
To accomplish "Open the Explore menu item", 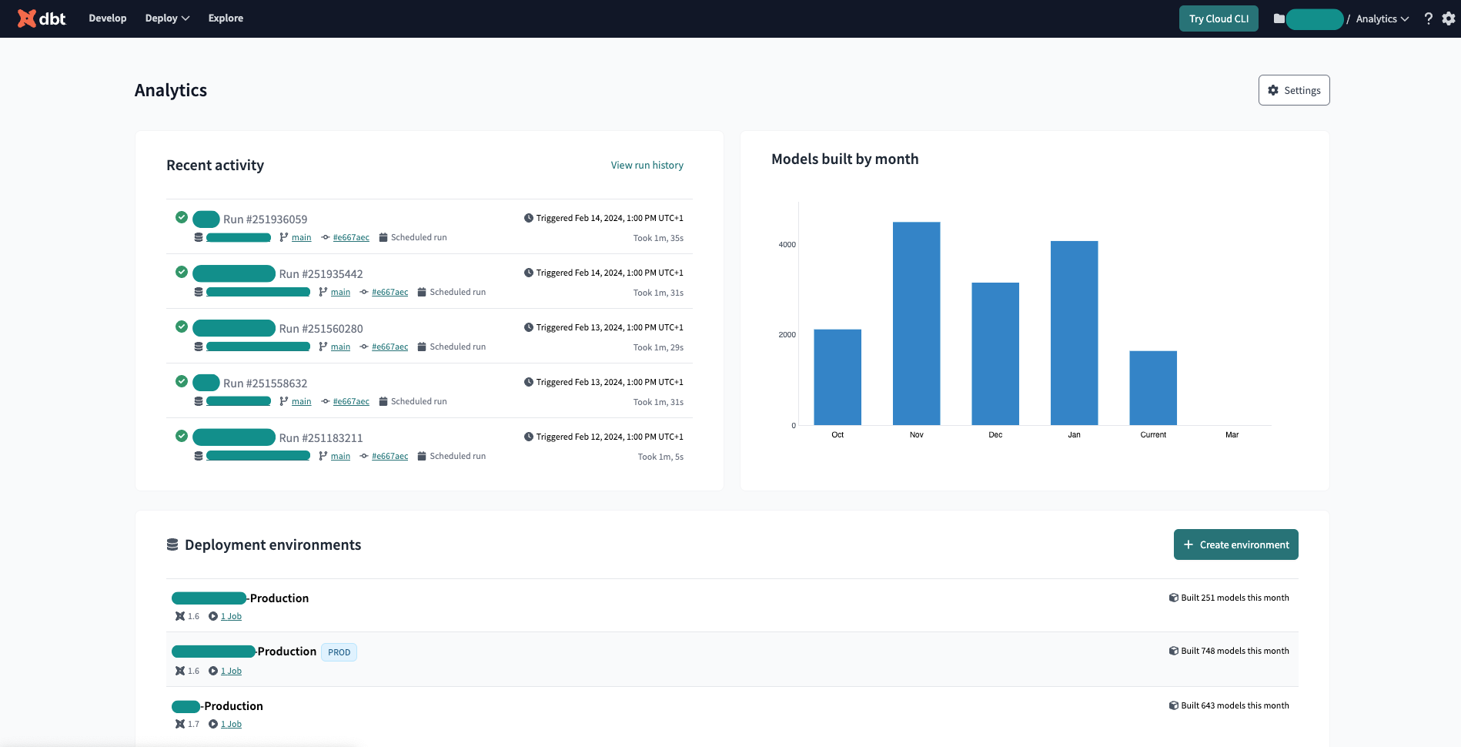I will (x=226, y=18).
